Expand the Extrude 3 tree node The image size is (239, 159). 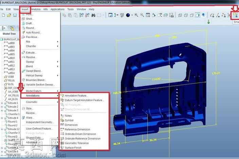point(2,111)
